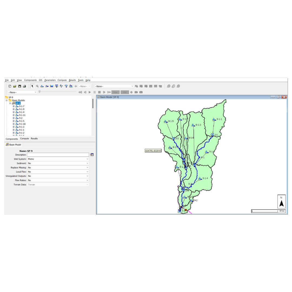Click junction J-1 on the basin map
The height and width of the screenshot is (292, 292).
(x=213, y=135)
